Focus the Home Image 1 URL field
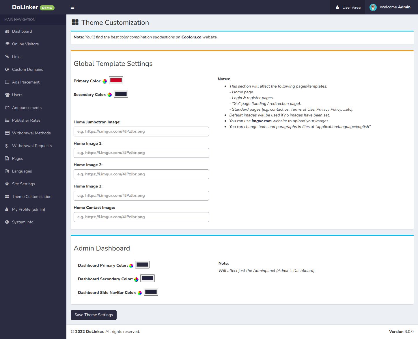This screenshot has width=418, height=339. pos(141,153)
